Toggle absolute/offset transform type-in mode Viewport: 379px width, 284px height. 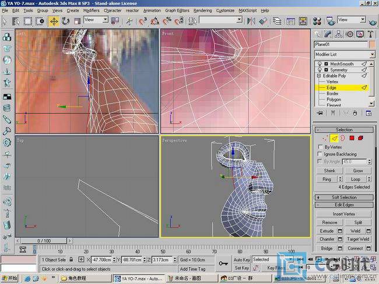(x=81, y=260)
